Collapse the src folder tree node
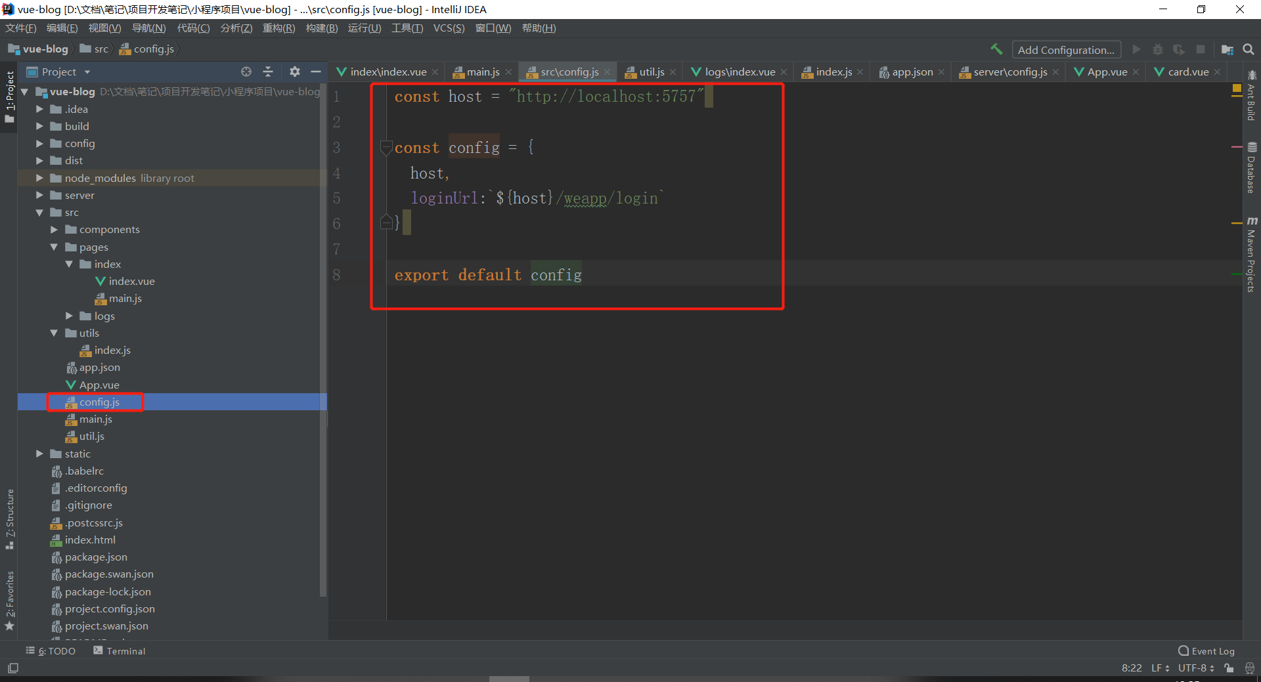1261x682 pixels. pyautogui.click(x=39, y=213)
